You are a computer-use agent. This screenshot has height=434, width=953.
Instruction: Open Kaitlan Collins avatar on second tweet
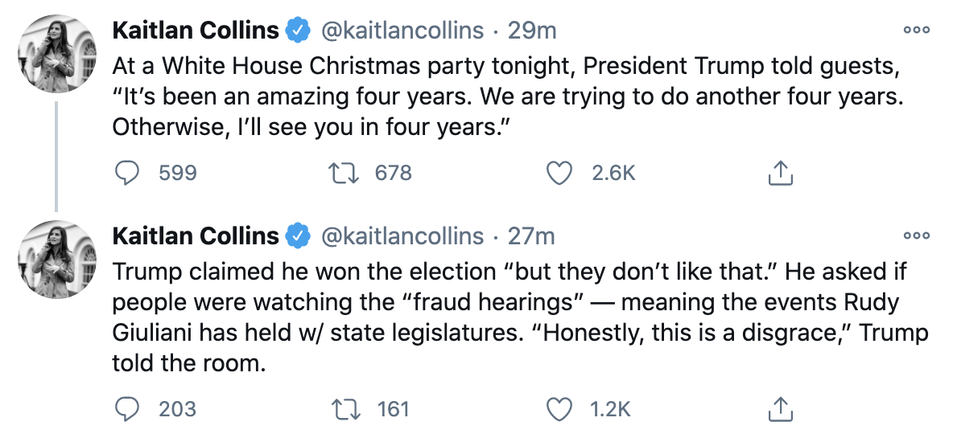(x=56, y=260)
